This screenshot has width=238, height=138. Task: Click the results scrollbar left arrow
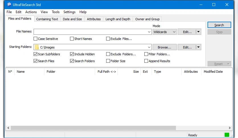tap(8, 128)
